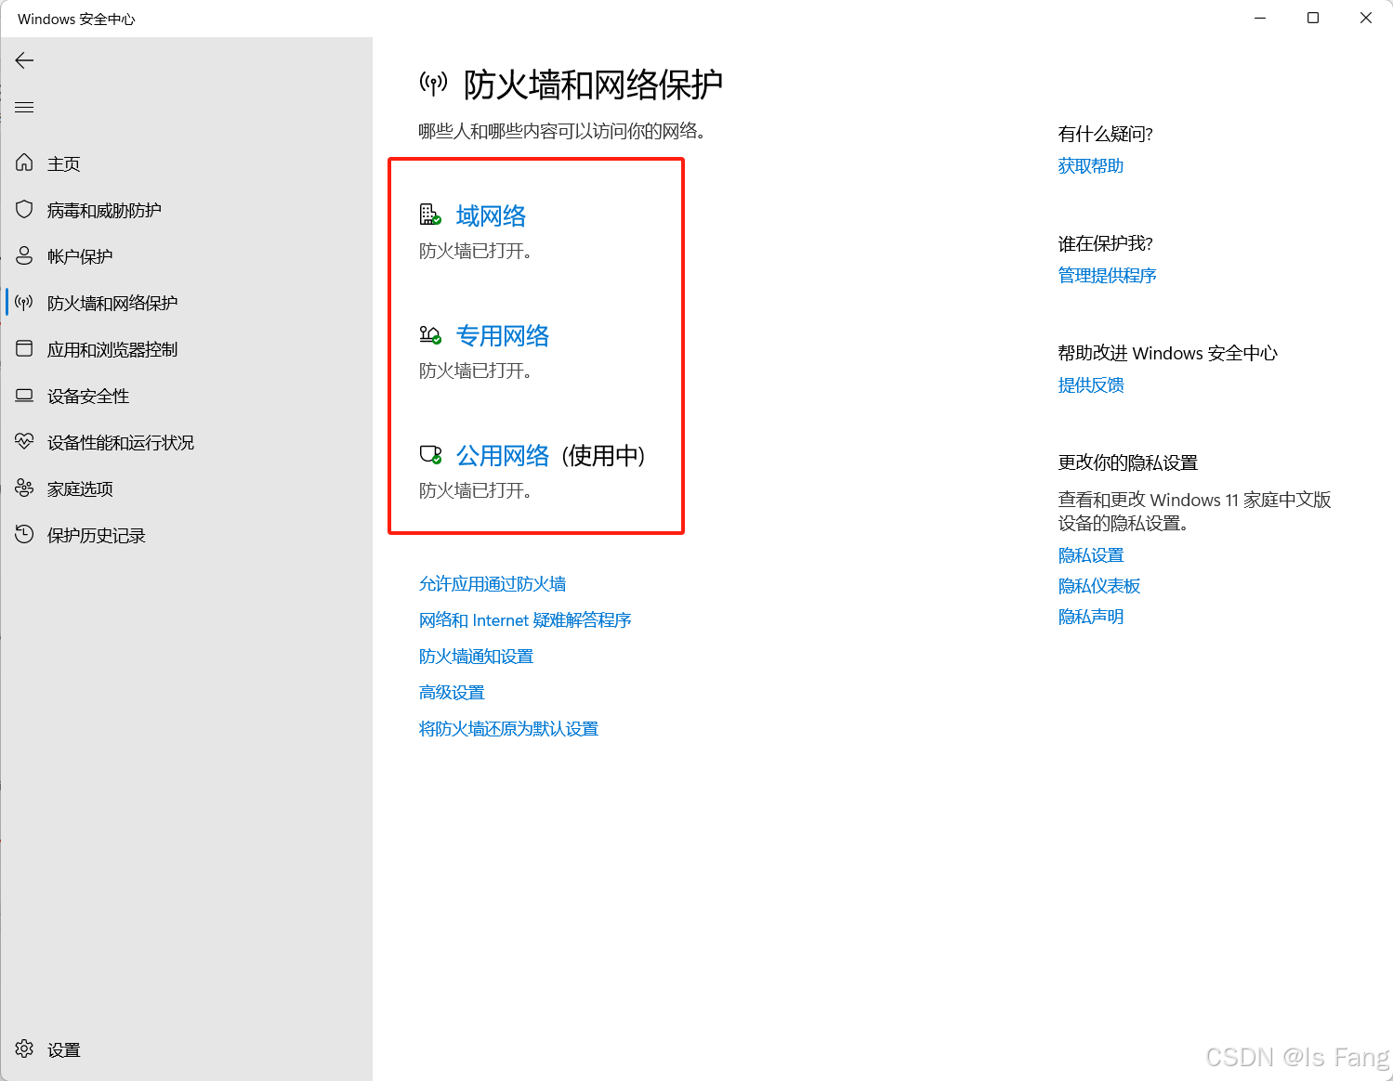Click the heart icon for 设备性能和运行状况
The image size is (1393, 1081).
(24, 441)
